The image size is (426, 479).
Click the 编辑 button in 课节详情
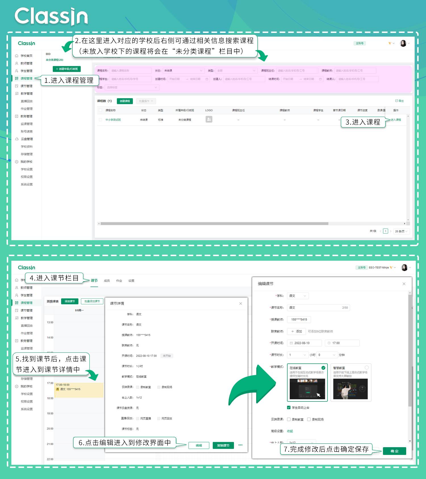click(199, 445)
